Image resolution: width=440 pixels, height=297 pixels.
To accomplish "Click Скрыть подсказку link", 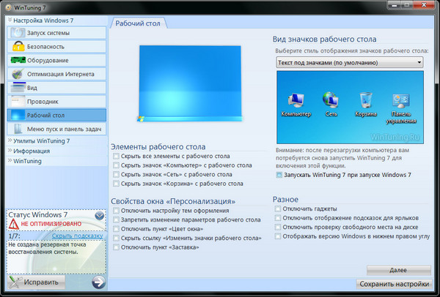I will pos(78,236).
